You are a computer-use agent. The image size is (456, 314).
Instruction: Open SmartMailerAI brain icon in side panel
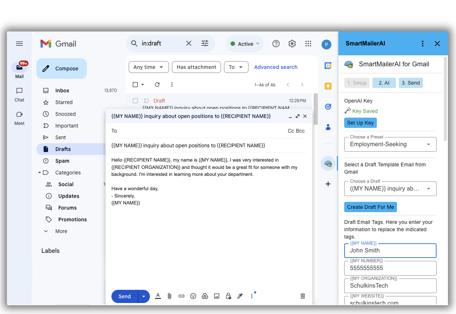(x=328, y=163)
